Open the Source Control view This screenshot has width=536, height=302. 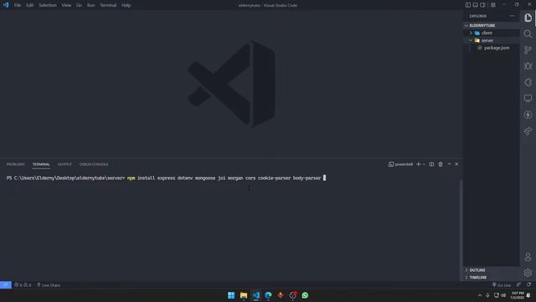coord(528,50)
